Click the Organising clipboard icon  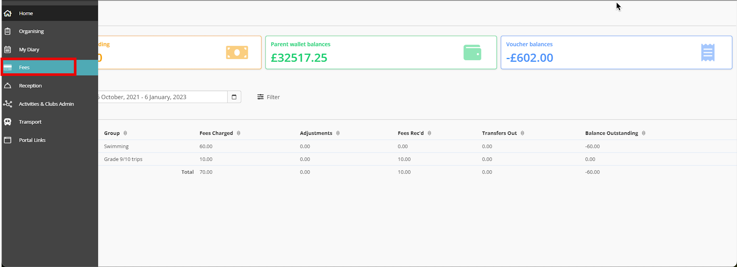[8, 31]
